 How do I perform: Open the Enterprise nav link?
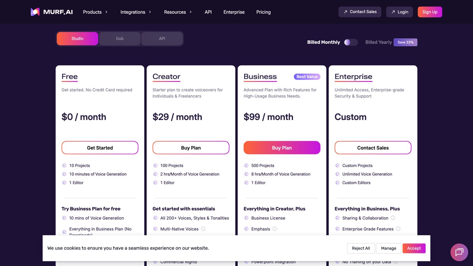(x=234, y=12)
